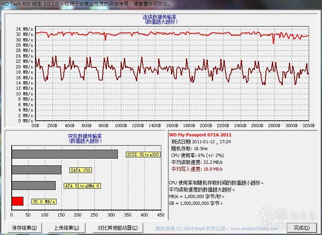Screen dimensions: 322x235
Task: Open 对比其他驱动器(C) comparison
Action: click(x=117, y=228)
